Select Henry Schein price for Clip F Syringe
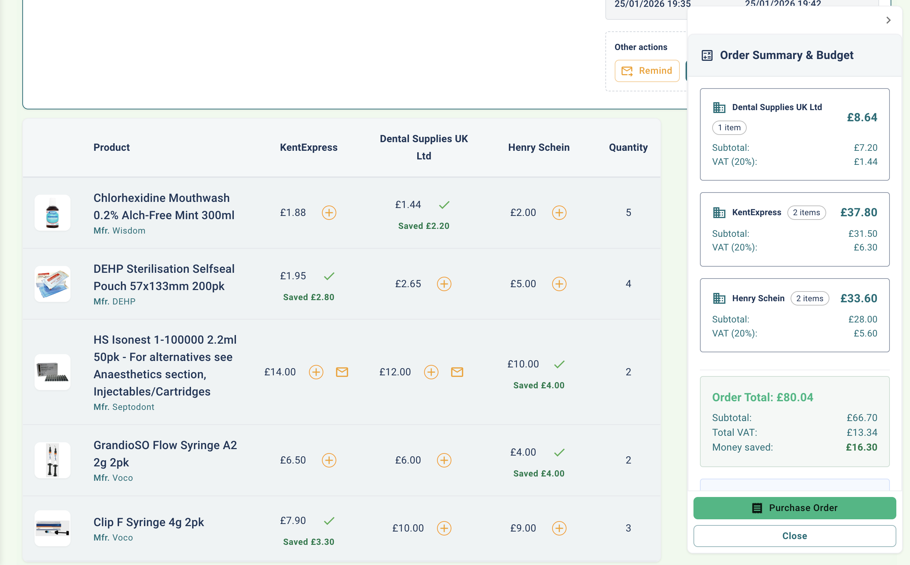The height and width of the screenshot is (565, 910). (x=559, y=528)
